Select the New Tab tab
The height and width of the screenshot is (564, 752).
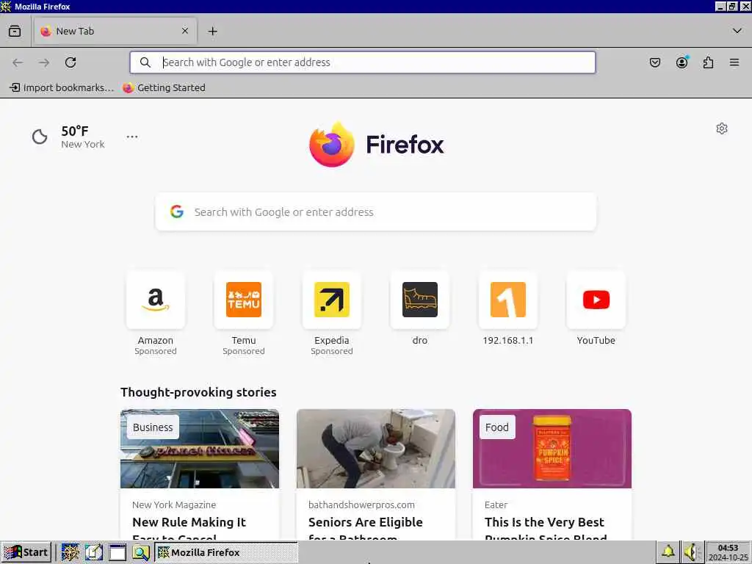(115, 31)
